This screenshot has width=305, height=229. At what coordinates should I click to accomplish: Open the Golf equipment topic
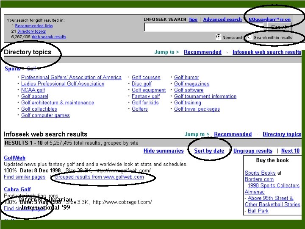tap(149, 90)
